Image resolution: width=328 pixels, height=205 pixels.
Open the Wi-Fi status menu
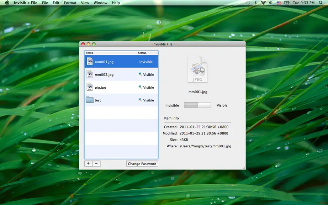tap(263, 3)
